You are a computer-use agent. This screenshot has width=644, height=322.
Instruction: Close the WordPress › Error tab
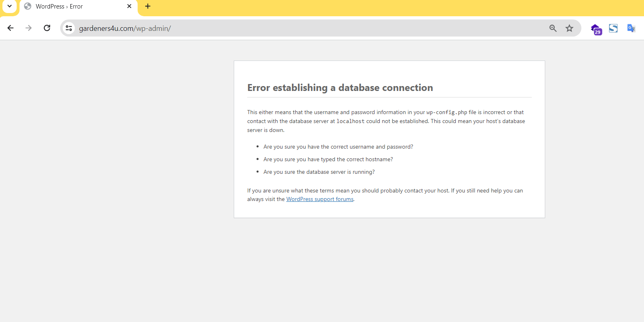pos(129,6)
